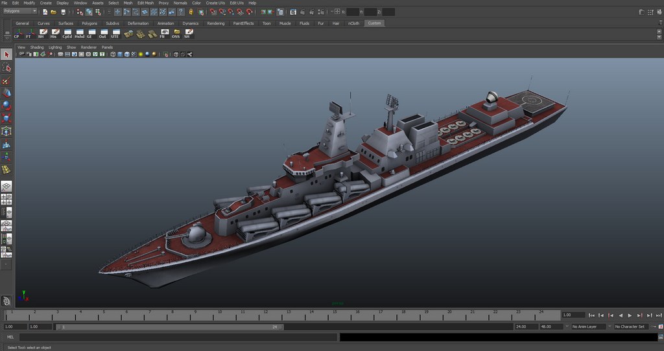The width and height of the screenshot is (664, 351).
Task: Open the Edit Mesh menu
Action: click(145, 3)
